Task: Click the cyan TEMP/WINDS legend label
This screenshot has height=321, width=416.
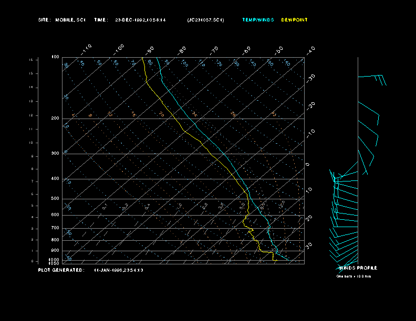Action: coord(258,20)
